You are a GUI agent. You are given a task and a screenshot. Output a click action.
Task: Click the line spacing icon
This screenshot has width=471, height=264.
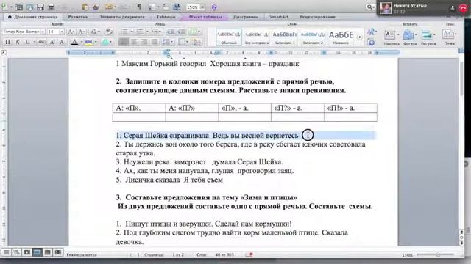click(x=166, y=42)
